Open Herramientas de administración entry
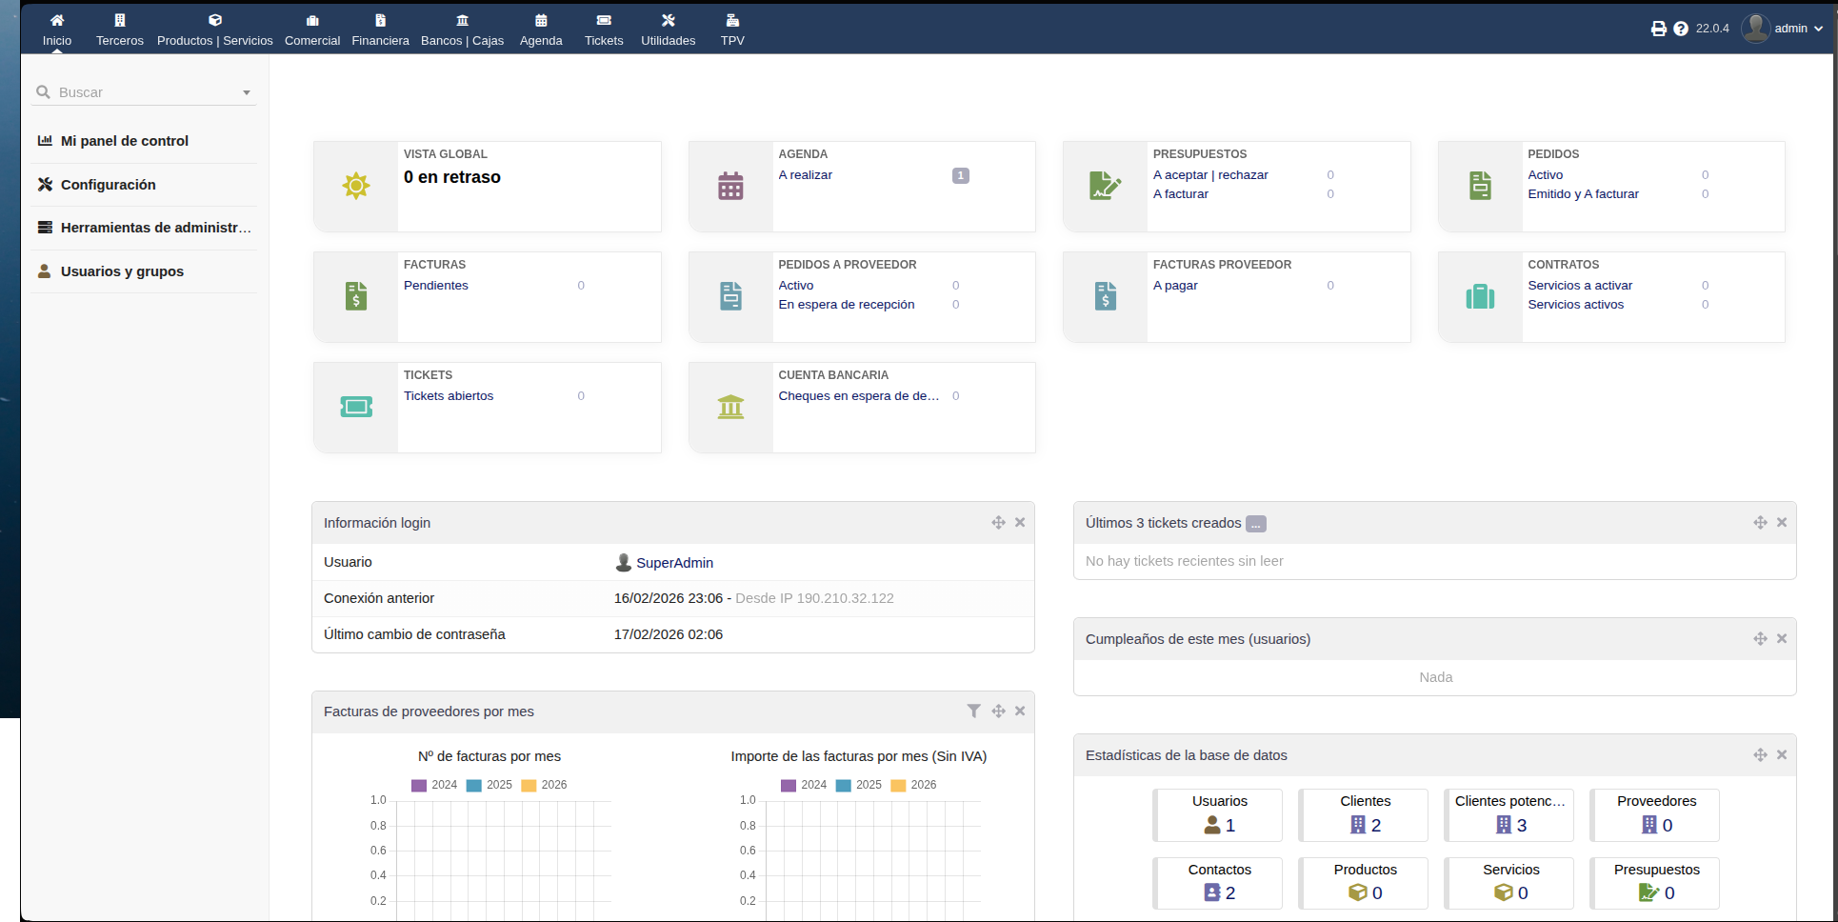This screenshot has height=922, width=1838. coord(155,228)
